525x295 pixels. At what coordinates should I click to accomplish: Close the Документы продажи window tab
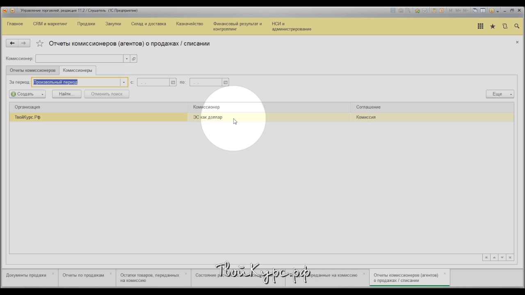click(x=53, y=274)
